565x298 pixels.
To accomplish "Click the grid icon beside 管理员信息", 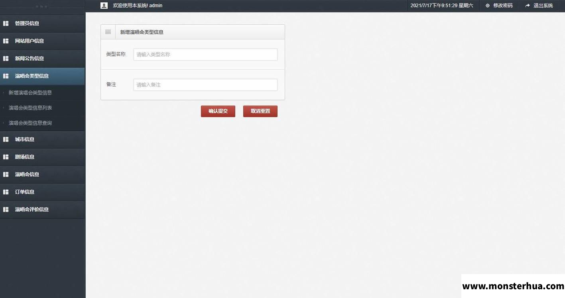I will (6, 24).
